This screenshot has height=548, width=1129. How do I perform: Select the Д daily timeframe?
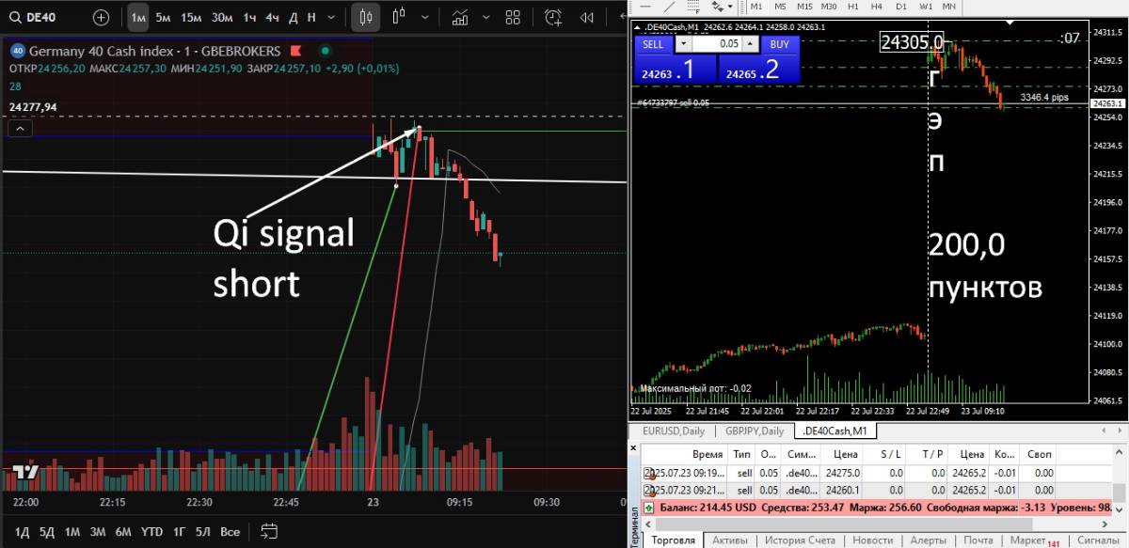pyautogui.click(x=294, y=17)
